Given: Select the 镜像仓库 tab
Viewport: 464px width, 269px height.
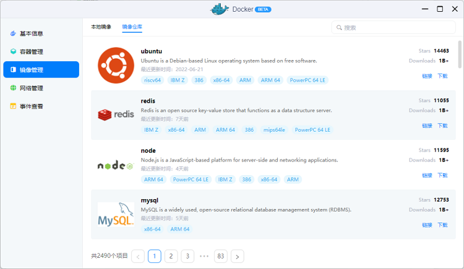Looking at the screenshot, I should point(132,27).
